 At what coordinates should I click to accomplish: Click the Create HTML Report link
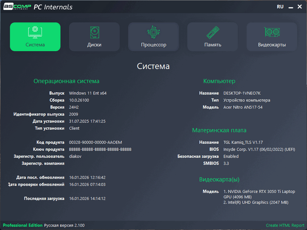coord(285,225)
